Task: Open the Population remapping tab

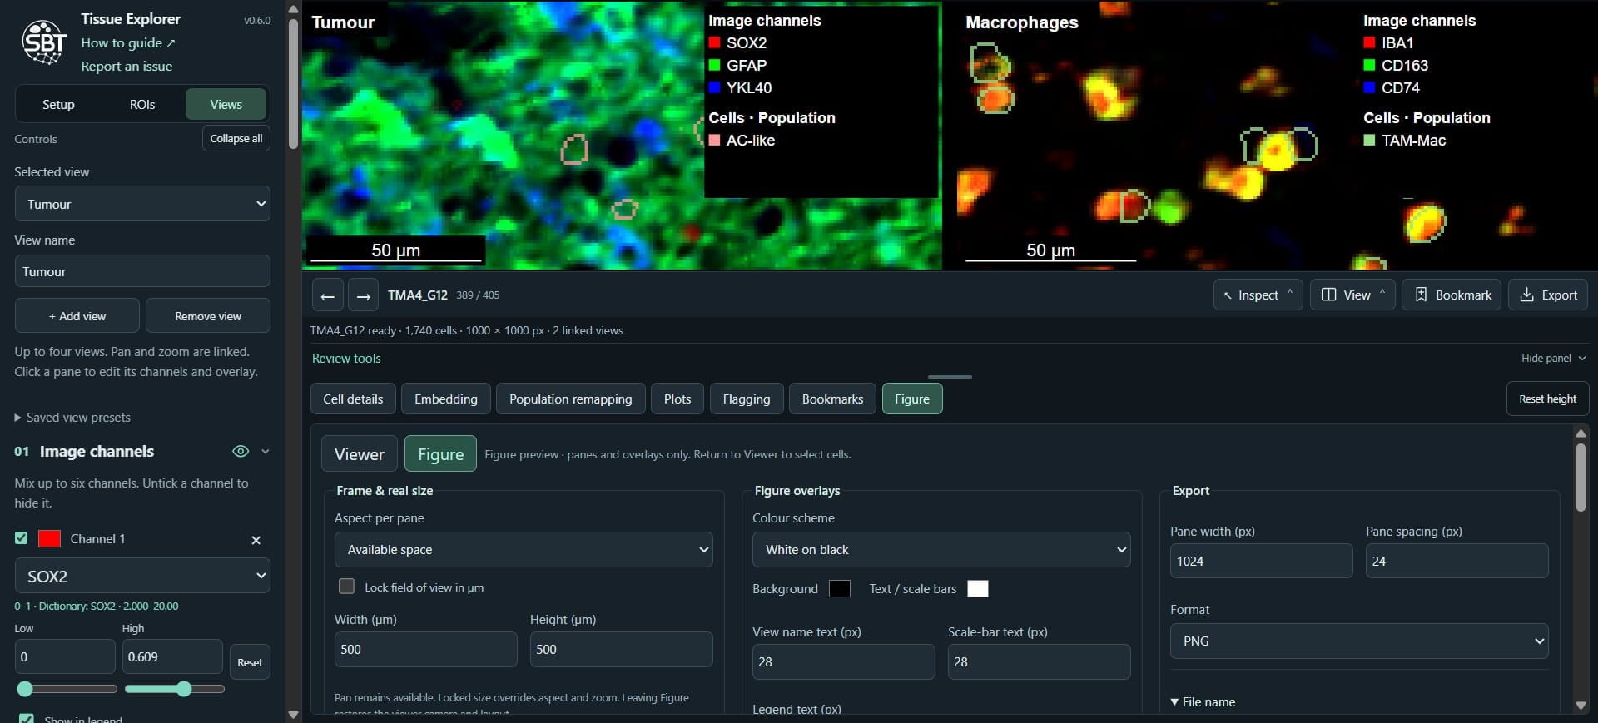Action: 571,399
